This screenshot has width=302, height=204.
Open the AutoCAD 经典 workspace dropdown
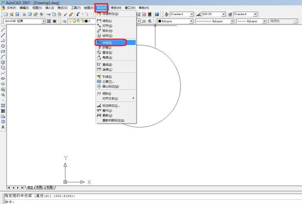coord(44,21)
